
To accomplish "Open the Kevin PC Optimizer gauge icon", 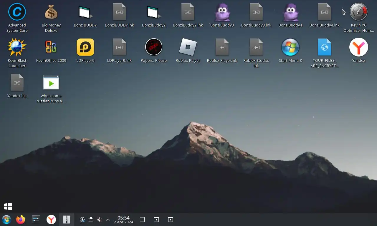I will click(359, 12).
